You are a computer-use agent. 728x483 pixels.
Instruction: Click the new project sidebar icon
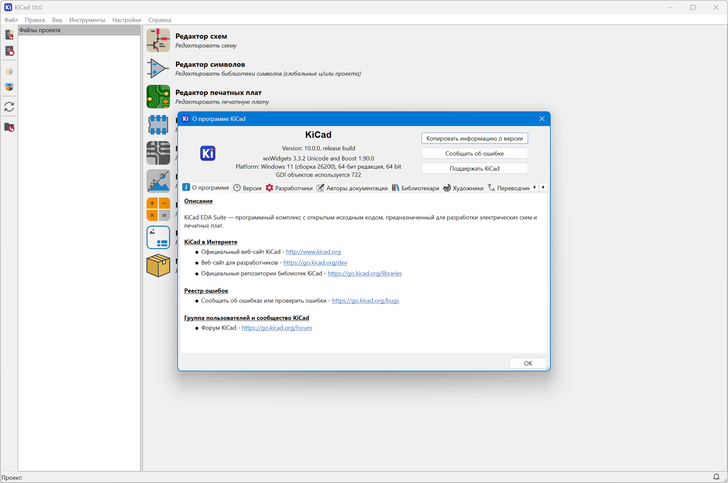coord(9,35)
